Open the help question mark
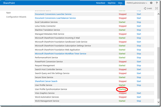Image resolution: width=161 pixels, height=107 pixels. 157,3
